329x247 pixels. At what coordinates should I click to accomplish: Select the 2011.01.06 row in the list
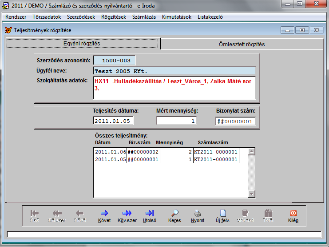tap(166, 152)
